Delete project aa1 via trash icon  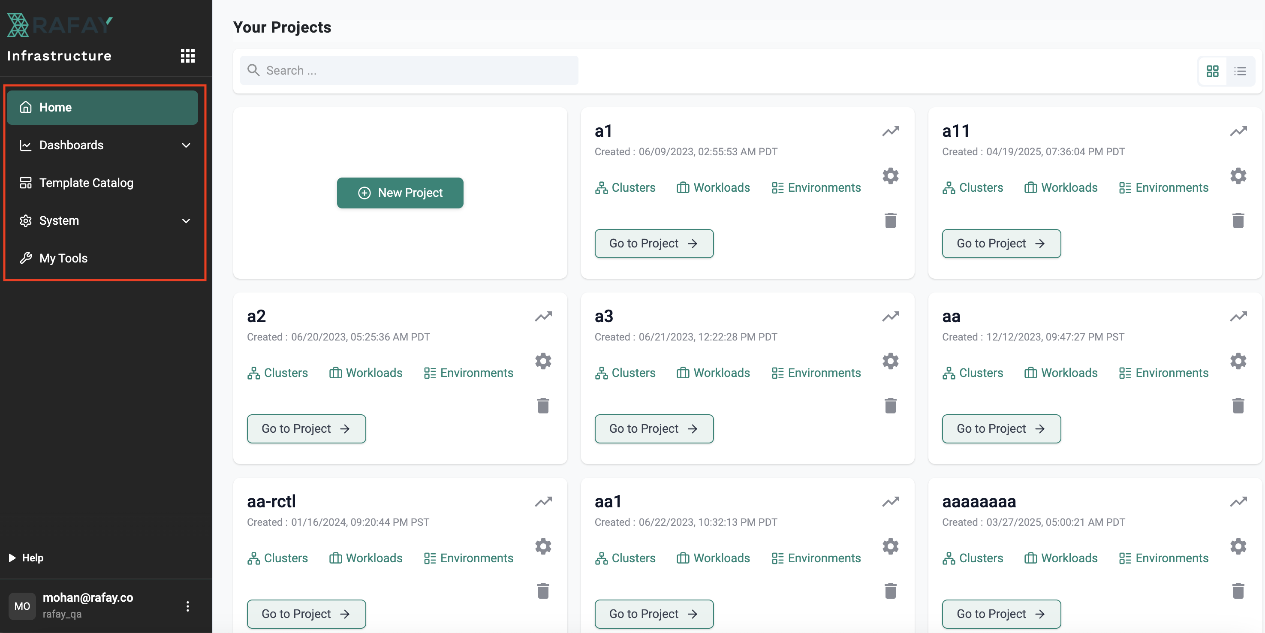(890, 591)
